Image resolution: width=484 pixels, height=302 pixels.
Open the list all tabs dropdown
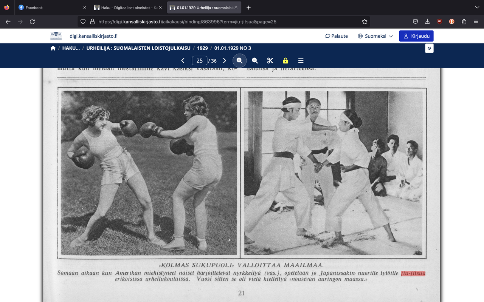pyautogui.click(x=476, y=8)
